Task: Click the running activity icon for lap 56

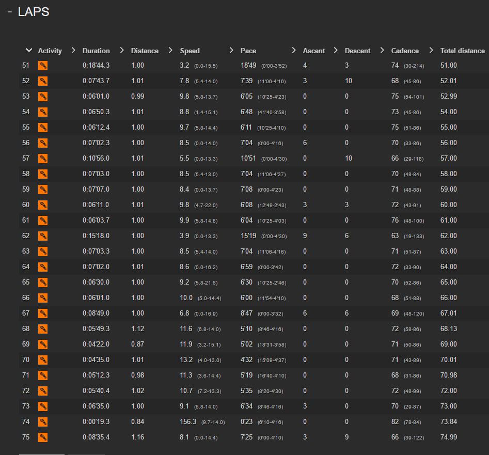Action: tap(43, 143)
